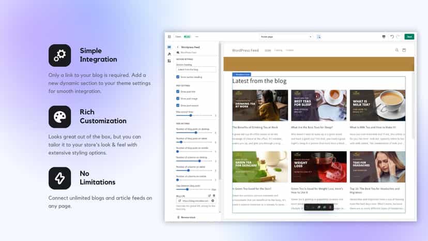Undo the last change
Screen dimensions: 428x241
(392, 37)
